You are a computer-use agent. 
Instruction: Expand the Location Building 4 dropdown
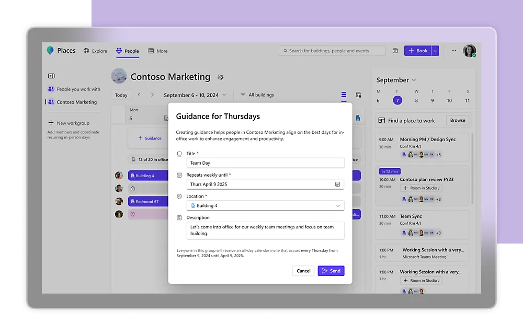[338, 206]
